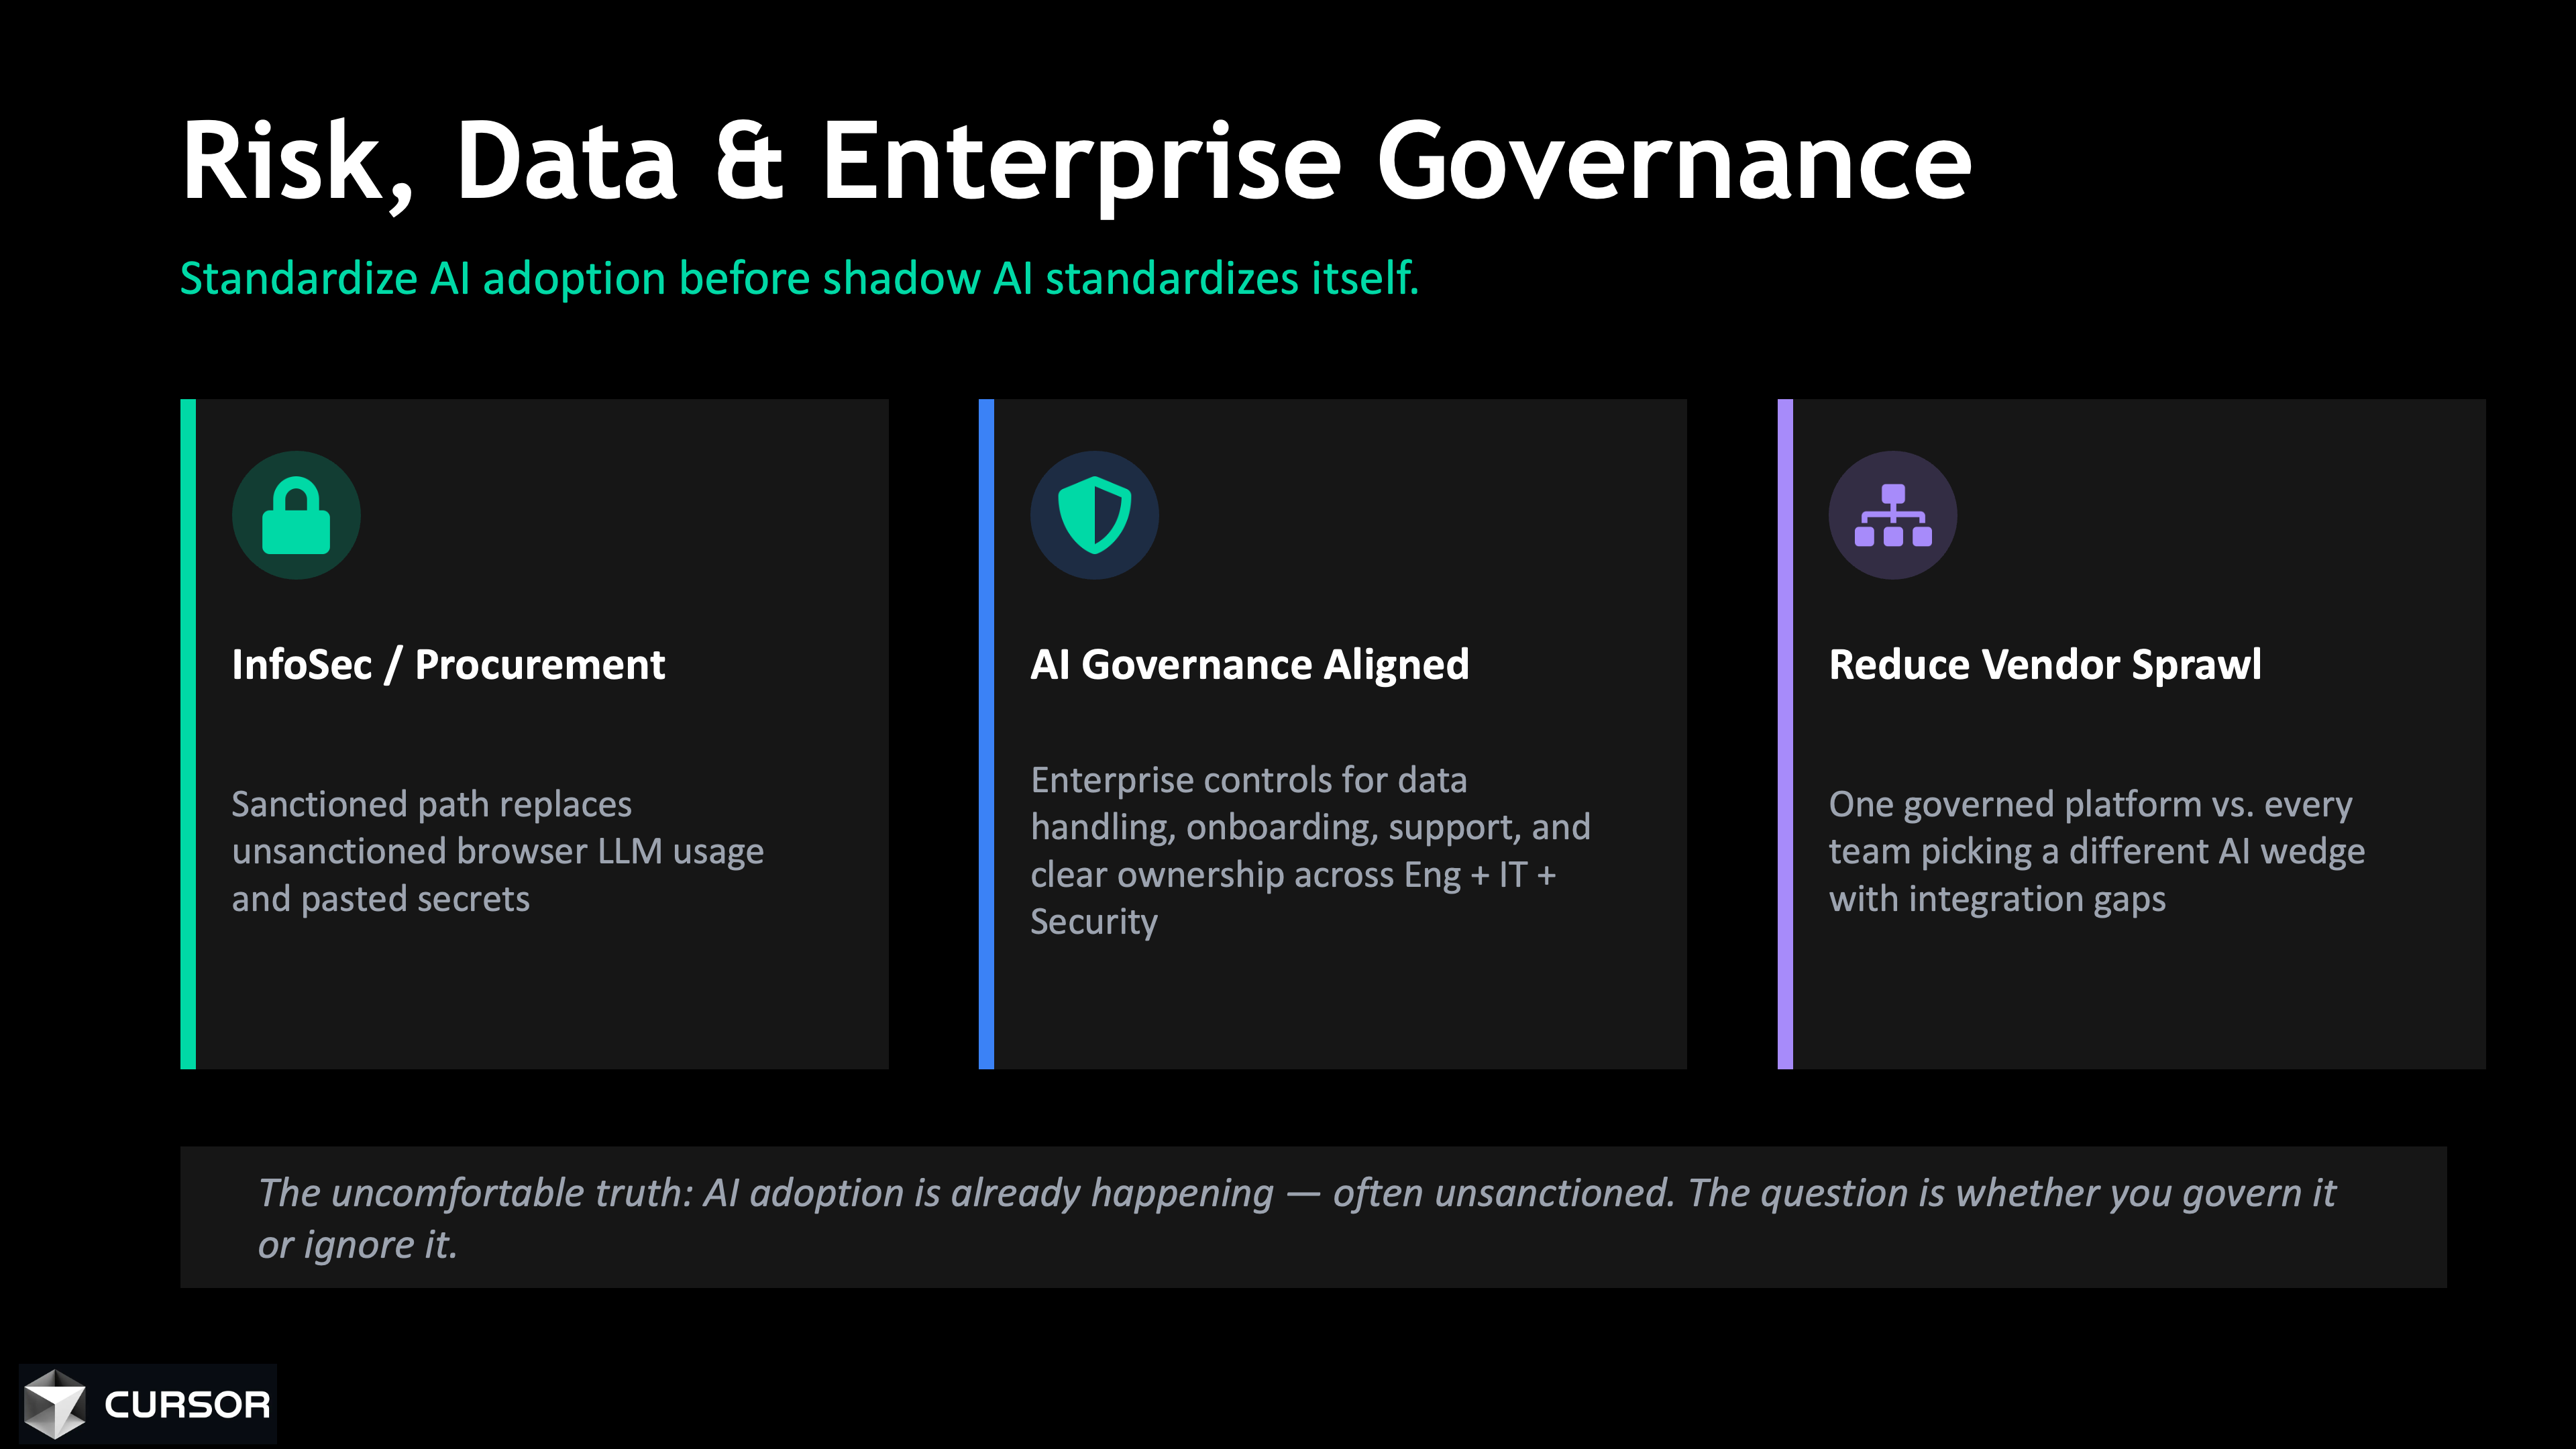This screenshot has width=2576, height=1449.
Task: Select the 'AI Governance Aligned' heading
Action: pyautogui.click(x=1249, y=665)
